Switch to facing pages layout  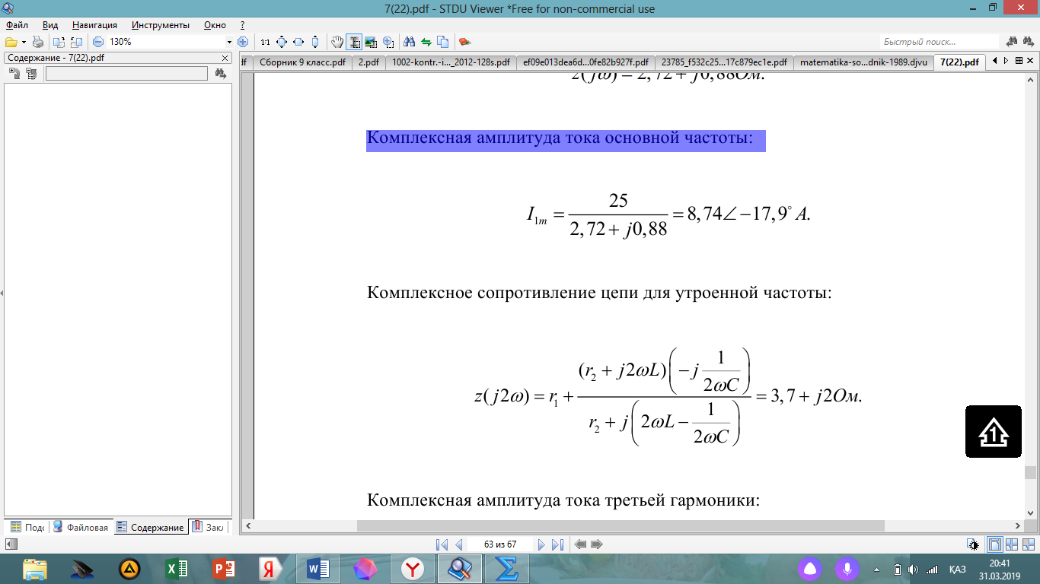[x=1012, y=544]
